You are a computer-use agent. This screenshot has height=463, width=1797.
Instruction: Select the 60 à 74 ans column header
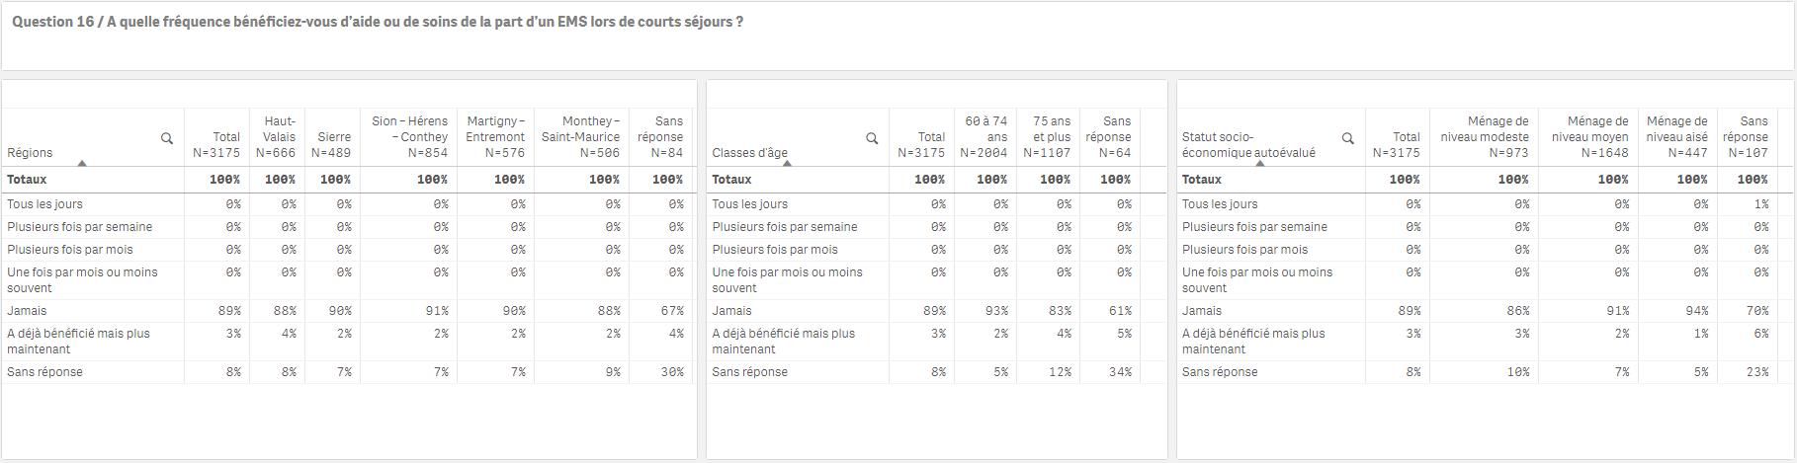point(984,137)
